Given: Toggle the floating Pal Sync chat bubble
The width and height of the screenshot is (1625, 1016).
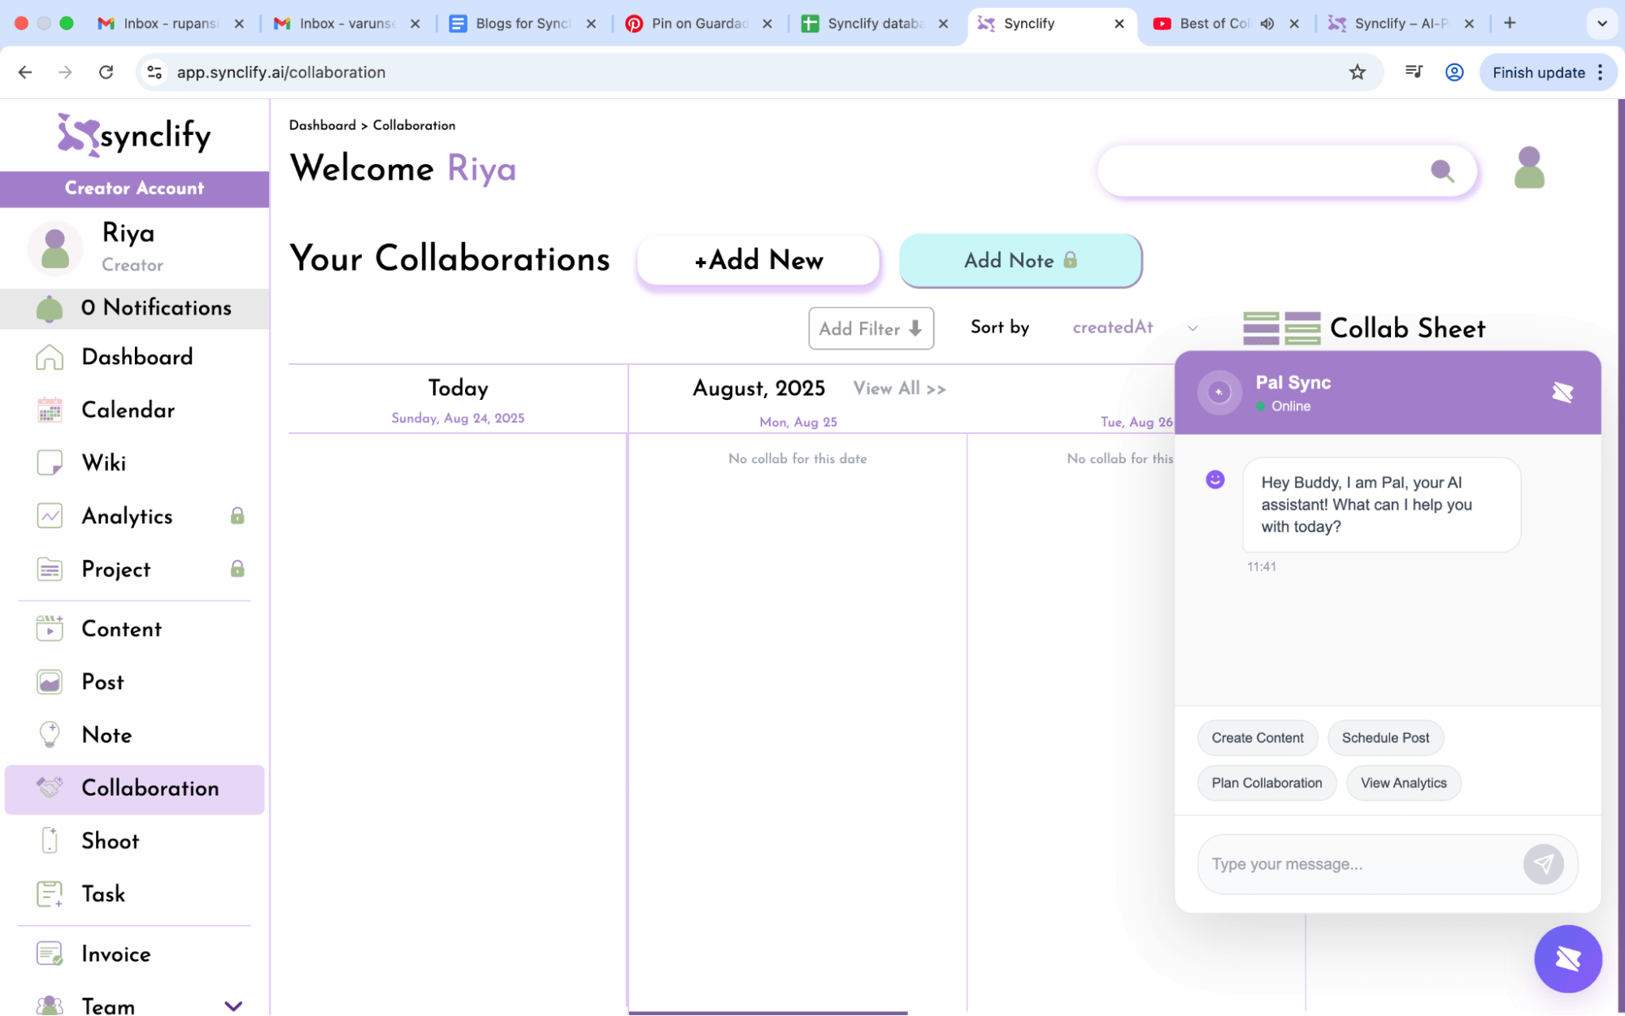Looking at the screenshot, I should point(1567,959).
